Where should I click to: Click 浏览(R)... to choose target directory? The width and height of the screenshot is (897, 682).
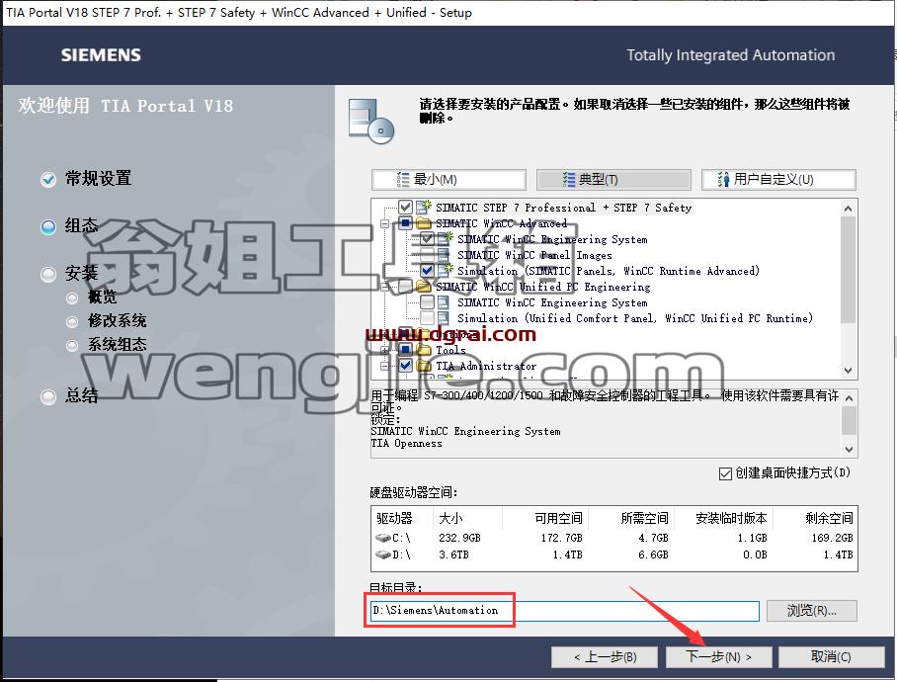[x=811, y=611]
